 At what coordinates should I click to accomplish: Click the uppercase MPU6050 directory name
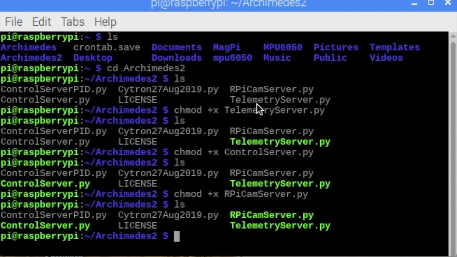[x=283, y=47]
